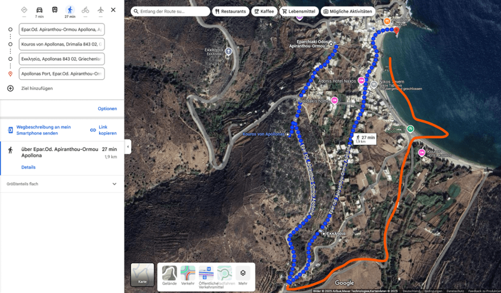
Task: Click the Adonis Hotel Naxos map pin
Action: pos(361,80)
